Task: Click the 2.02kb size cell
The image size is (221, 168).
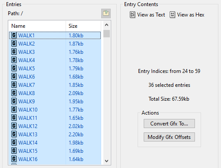Action: click(x=76, y=126)
